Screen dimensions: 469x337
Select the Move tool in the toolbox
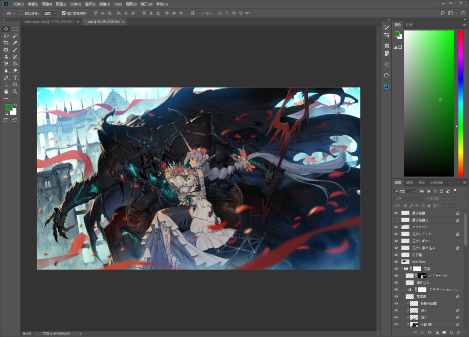pyautogui.click(x=6, y=29)
